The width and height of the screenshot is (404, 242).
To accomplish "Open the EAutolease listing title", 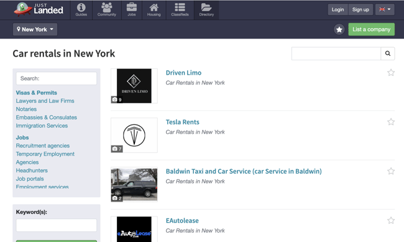I will (182, 221).
